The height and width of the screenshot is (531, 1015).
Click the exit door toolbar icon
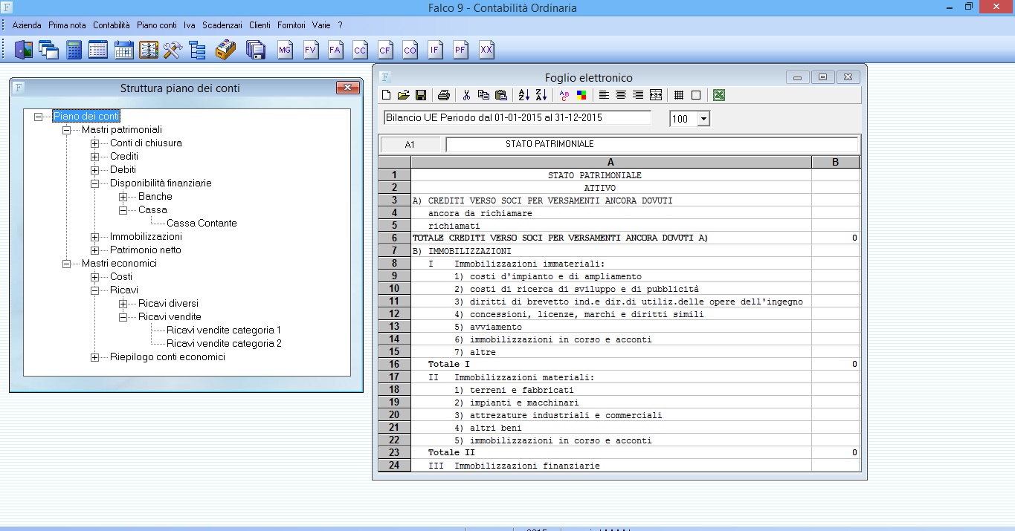(x=24, y=50)
